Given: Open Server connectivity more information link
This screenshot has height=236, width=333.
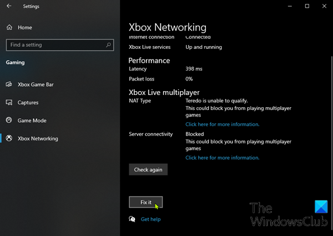Looking at the screenshot, I should pos(223,158).
